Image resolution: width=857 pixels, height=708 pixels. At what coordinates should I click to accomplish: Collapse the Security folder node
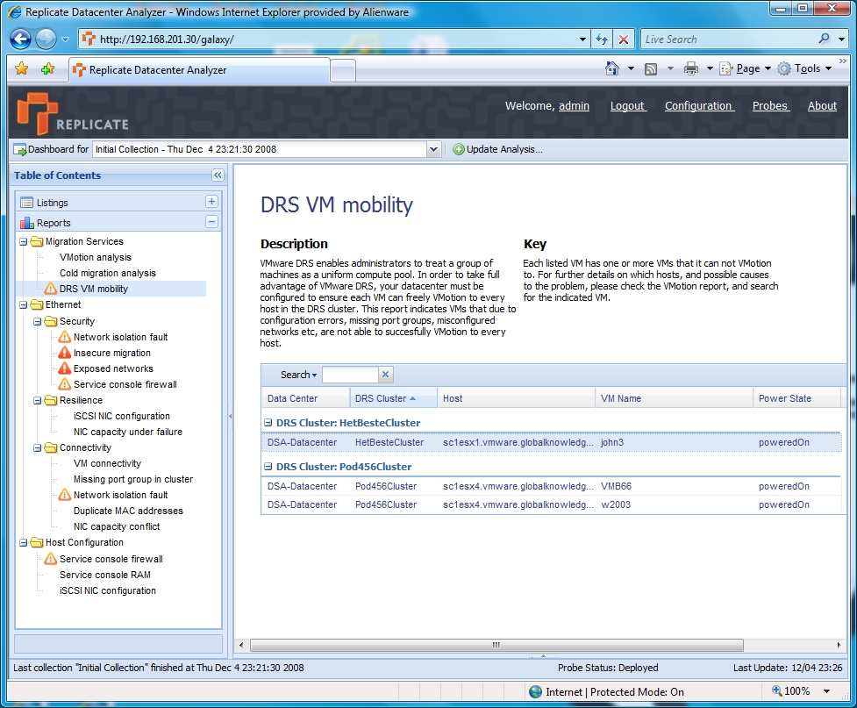point(38,321)
